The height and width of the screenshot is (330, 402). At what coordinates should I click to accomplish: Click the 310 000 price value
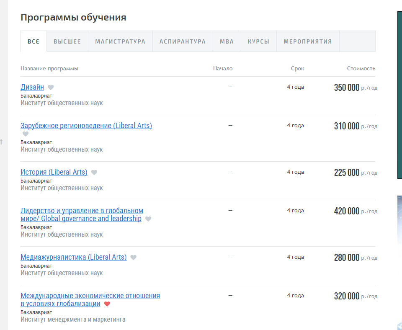(x=347, y=126)
